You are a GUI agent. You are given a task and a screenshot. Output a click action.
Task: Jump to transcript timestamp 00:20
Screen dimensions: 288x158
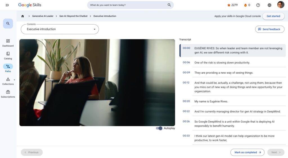(186, 101)
